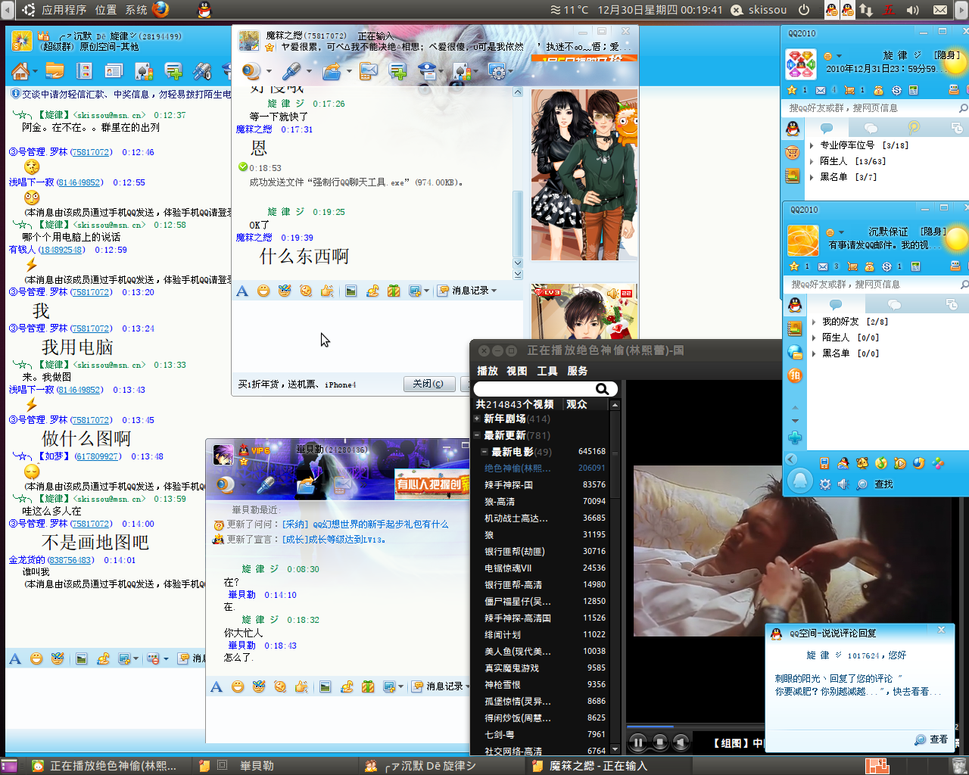Pause the video playback
Viewport: 969px width, 775px height.
(637, 742)
